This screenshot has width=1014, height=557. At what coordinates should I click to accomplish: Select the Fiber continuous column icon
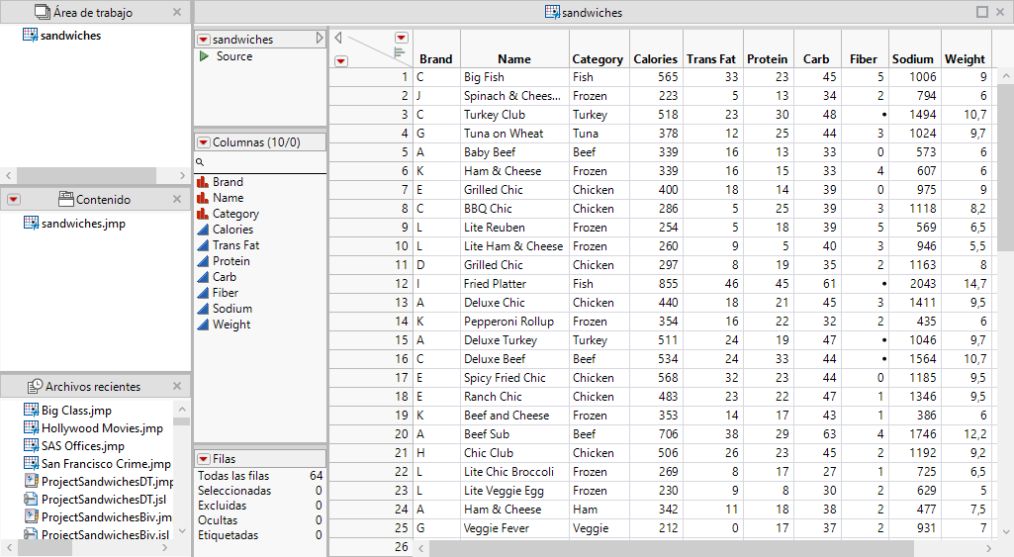click(x=203, y=293)
